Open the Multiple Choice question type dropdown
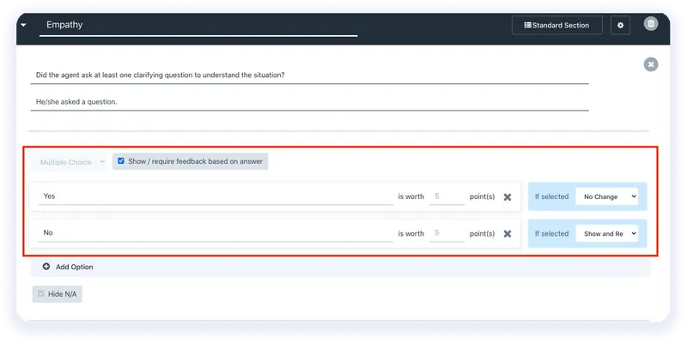Screen dimensions: 687x343 pos(69,162)
